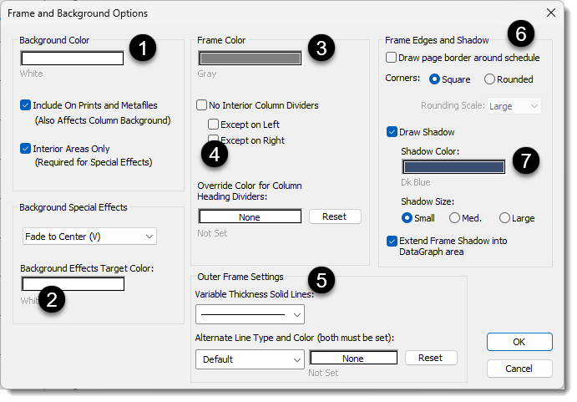The width and height of the screenshot is (577, 402).
Task: Click the Background Effects Target Color swatch
Action: 73,284
